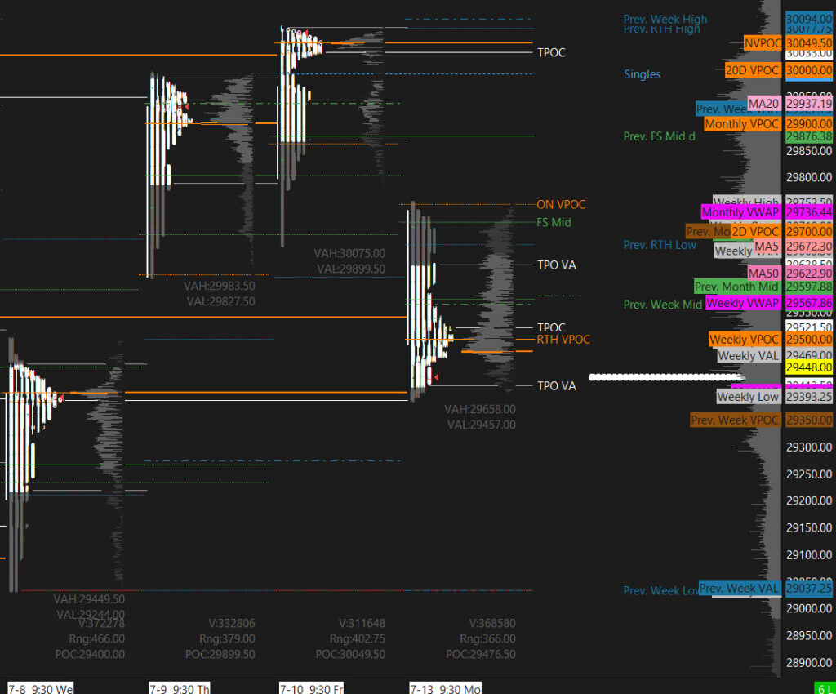836x694 pixels.
Task: Click the yellow 29448.00 current price tag
Action: tap(809, 367)
